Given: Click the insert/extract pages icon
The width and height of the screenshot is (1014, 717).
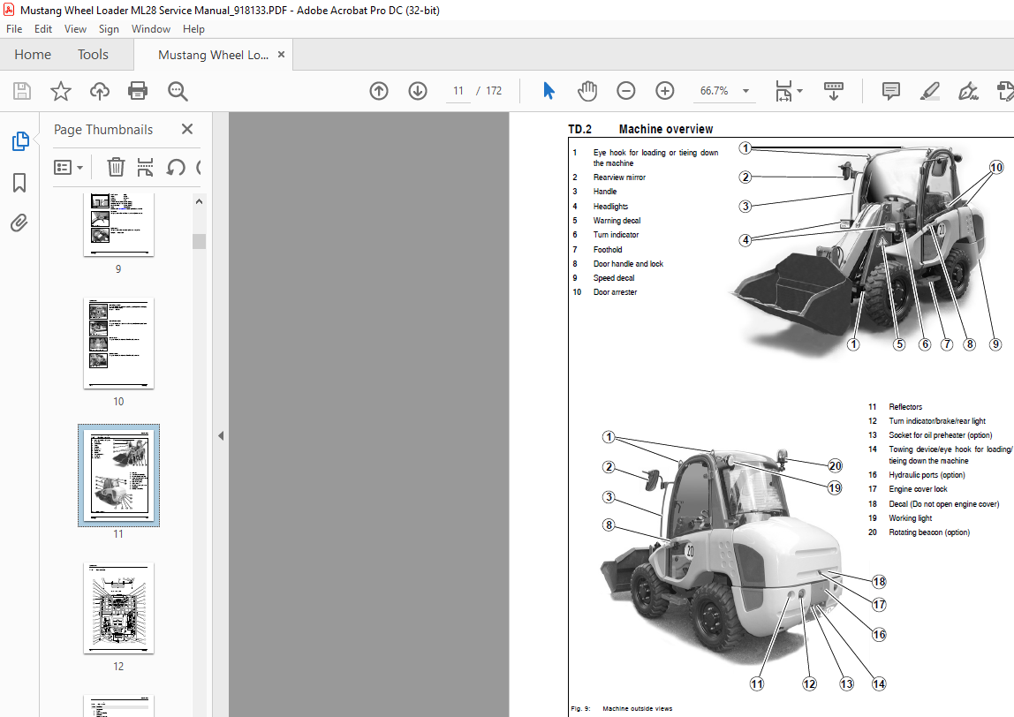Looking at the screenshot, I should pos(146,168).
